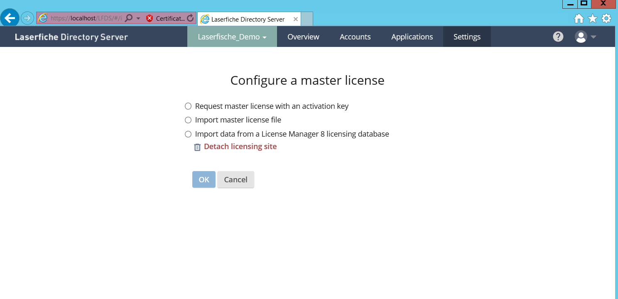This screenshot has width=618, height=299.
Task: Open help question mark icon
Action: click(x=558, y=37)
